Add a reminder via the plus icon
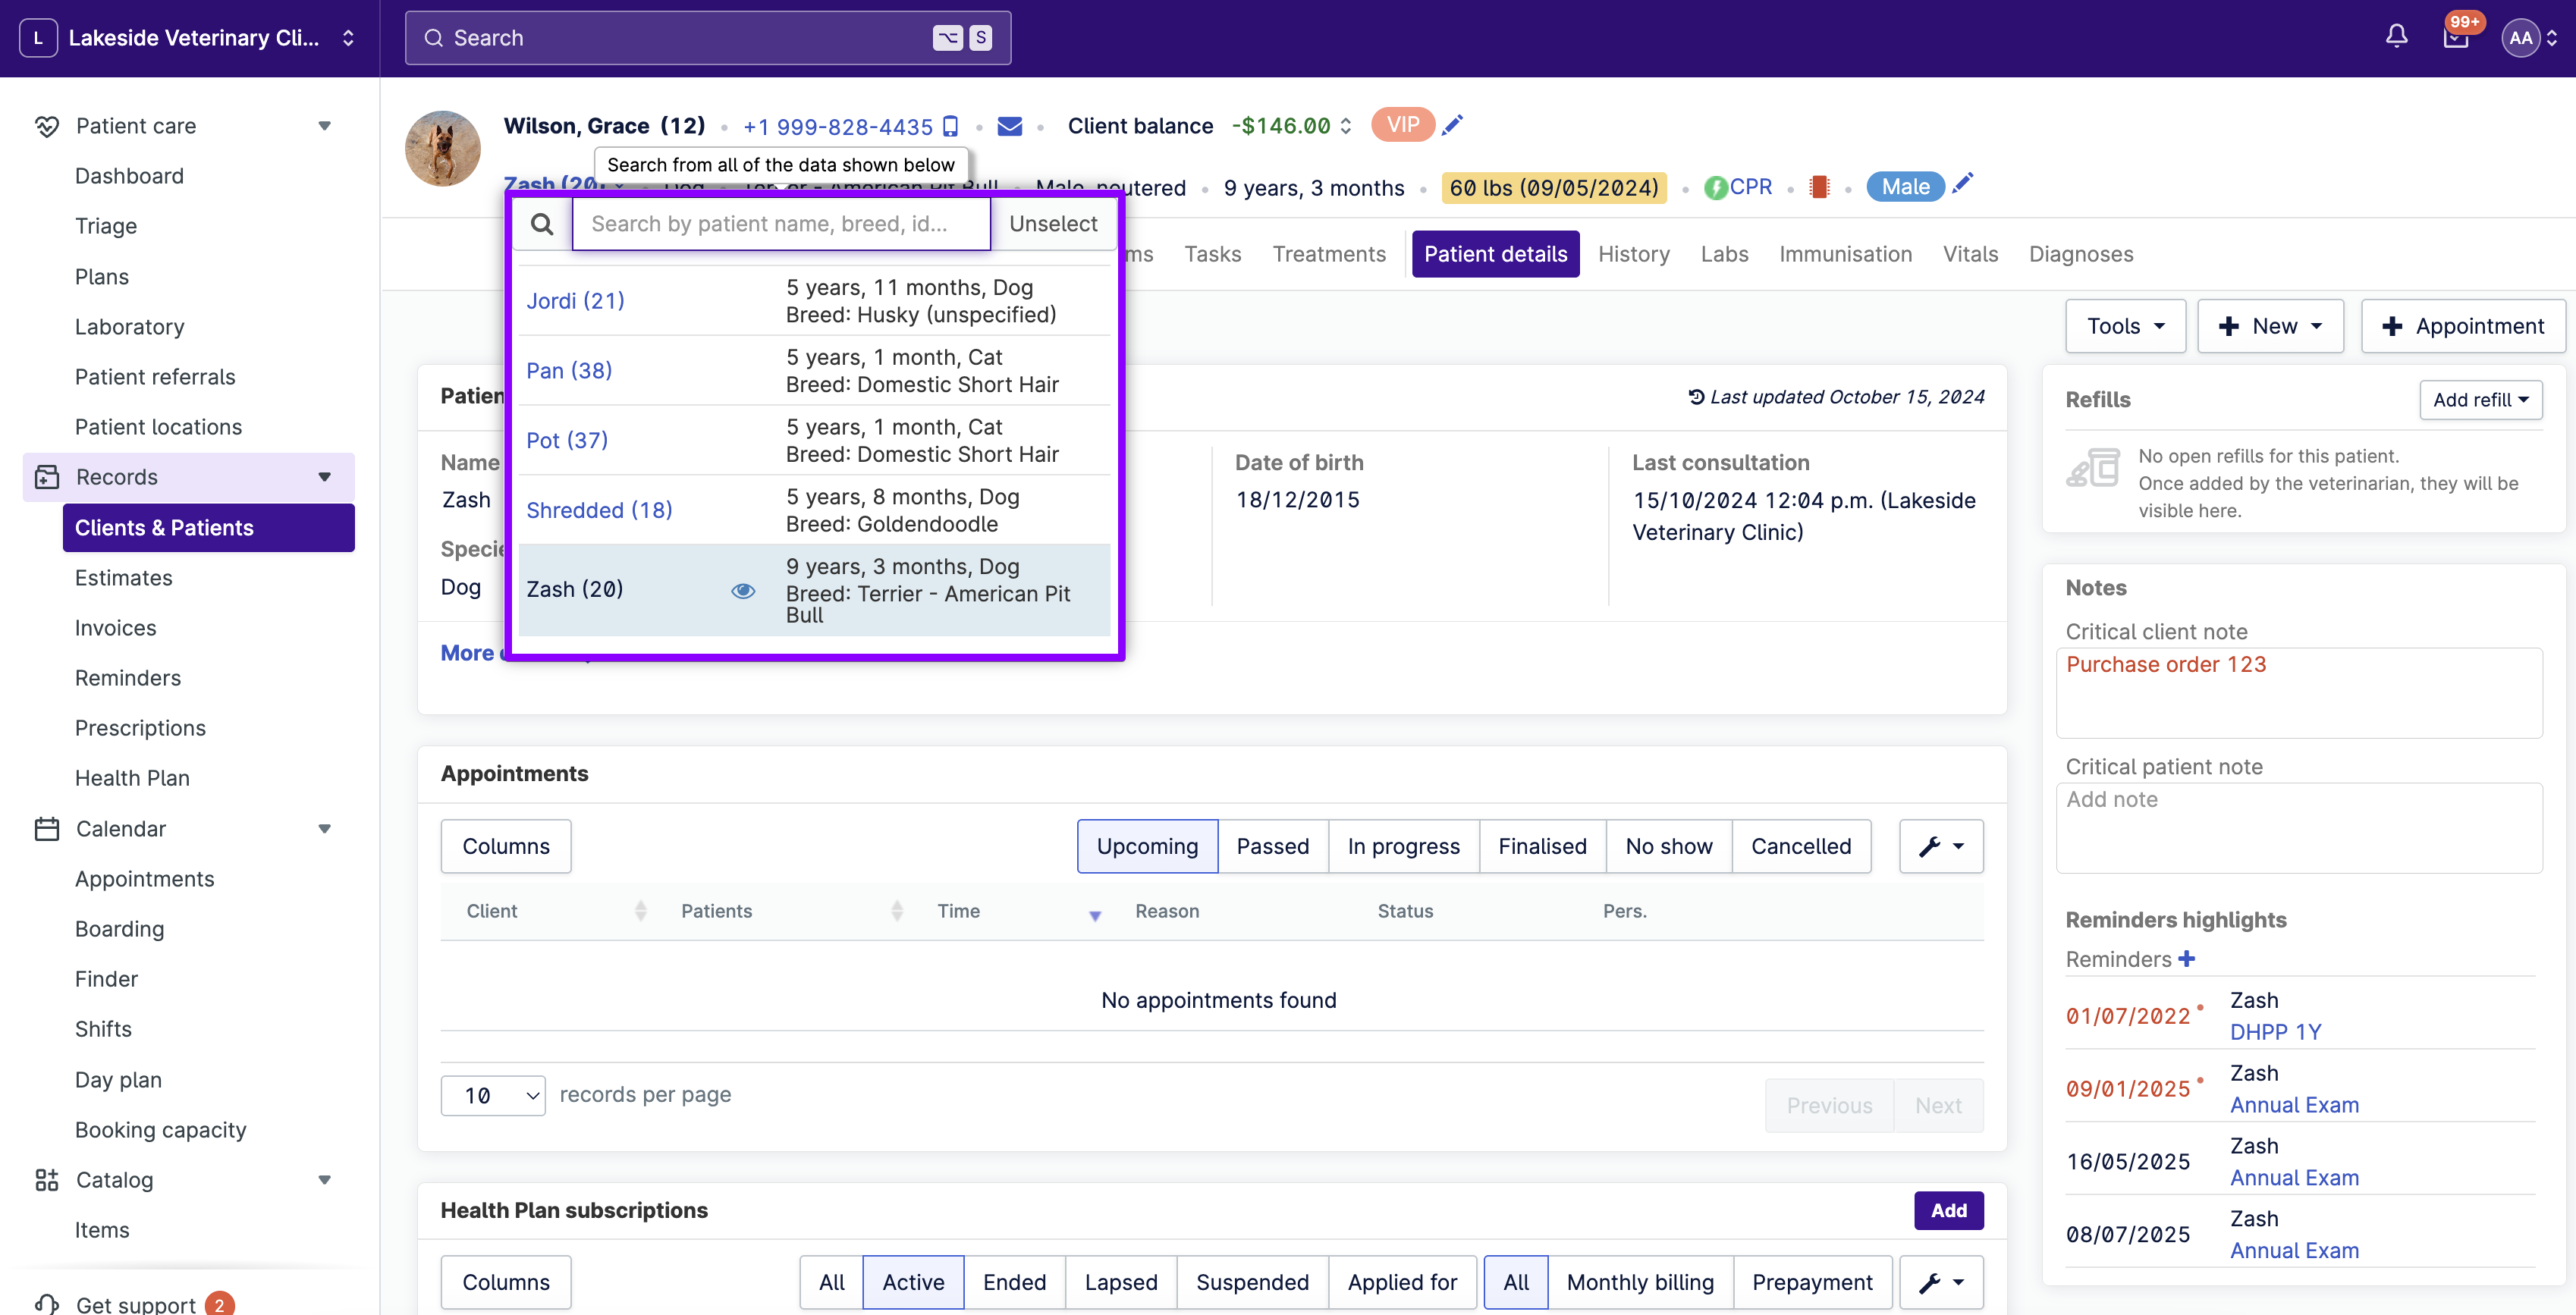 click(2187, 958)
